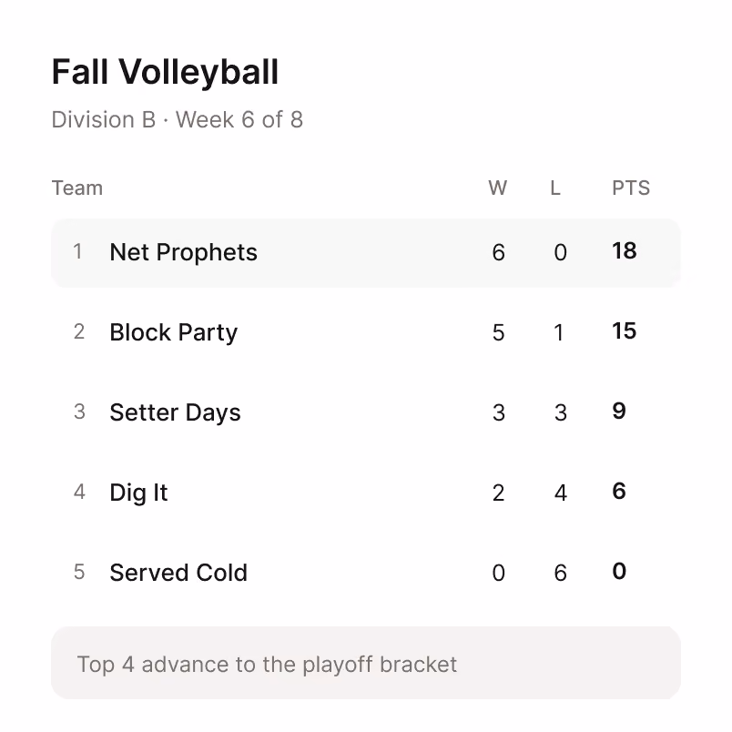Click Block Party's 15 points value
732x732 pixels.
[625, 331]
